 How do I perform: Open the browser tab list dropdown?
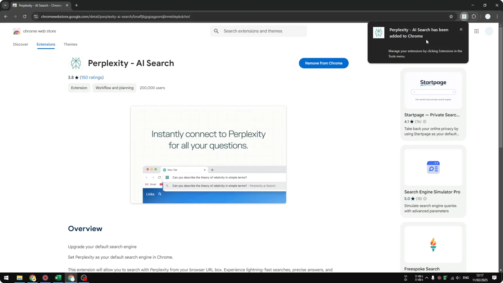(x=5, y=5)
